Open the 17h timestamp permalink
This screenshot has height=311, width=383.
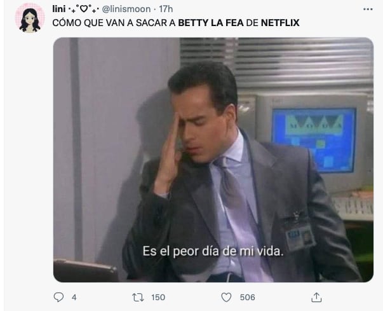click(x=166, y=9)
